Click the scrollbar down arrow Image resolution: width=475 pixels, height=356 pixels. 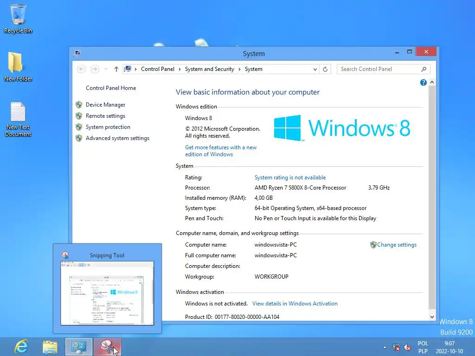(432, 317)
